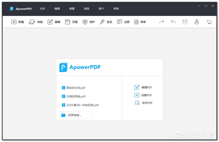
Task: Open the 查看 (View) menu
Action: pos(72,9)
